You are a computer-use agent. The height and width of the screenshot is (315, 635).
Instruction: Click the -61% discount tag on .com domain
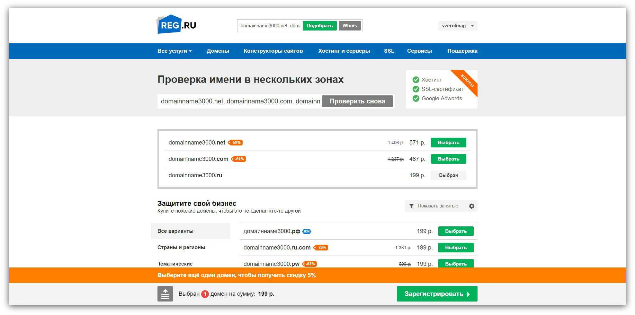pos(238,159)
